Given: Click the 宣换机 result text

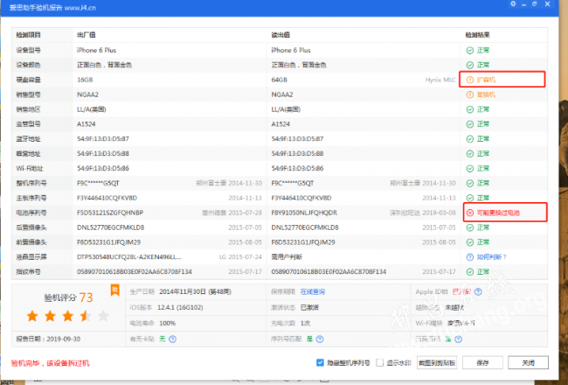Looking at the screenshot, I should (x=486, y=94).
